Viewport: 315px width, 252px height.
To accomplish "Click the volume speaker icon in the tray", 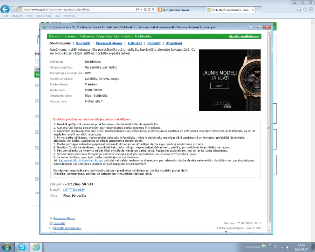I will coord(288,247).
